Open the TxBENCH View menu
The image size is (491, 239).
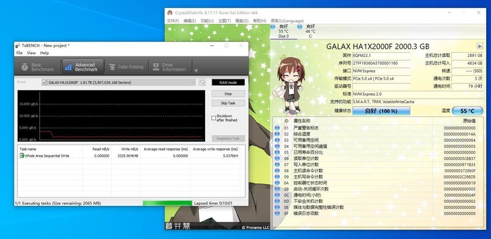click(x=31, y=53)
